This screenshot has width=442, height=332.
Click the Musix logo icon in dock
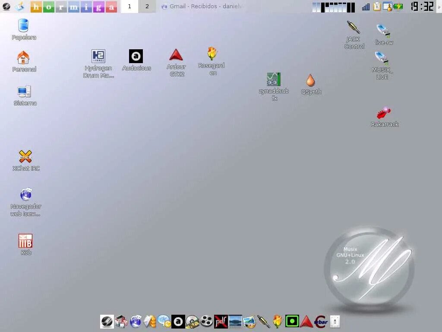pyautogui.click(x=107, y=322)
